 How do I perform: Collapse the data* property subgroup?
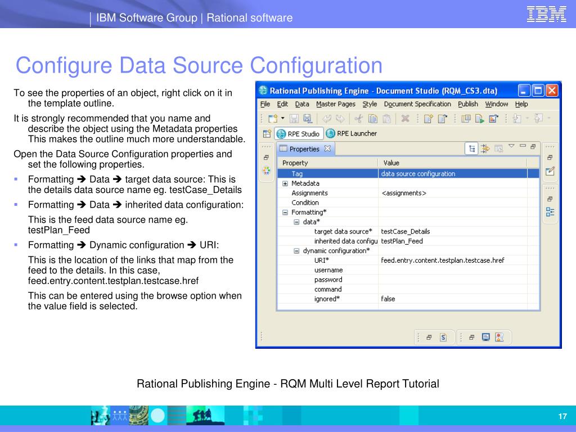point(296,222)
